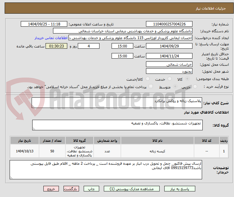Select the کالا radio button

click(187, 79)
